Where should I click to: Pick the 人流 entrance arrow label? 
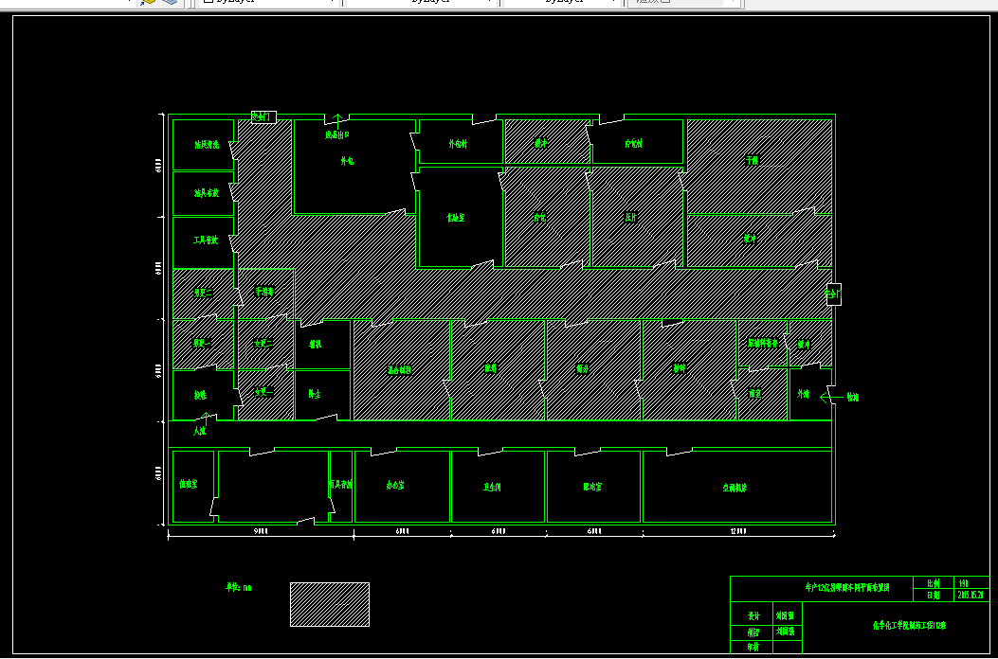click(x=200, y=431)
